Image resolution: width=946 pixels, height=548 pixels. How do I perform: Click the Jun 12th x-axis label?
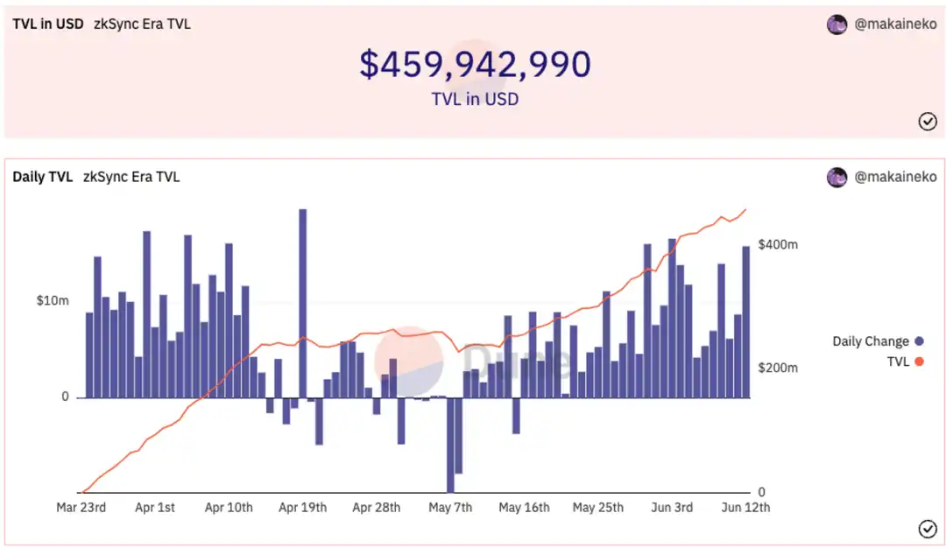click(745, 508)
